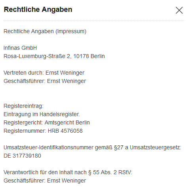Click the Registernummer label
186x190 pixels.
point(25,131)
